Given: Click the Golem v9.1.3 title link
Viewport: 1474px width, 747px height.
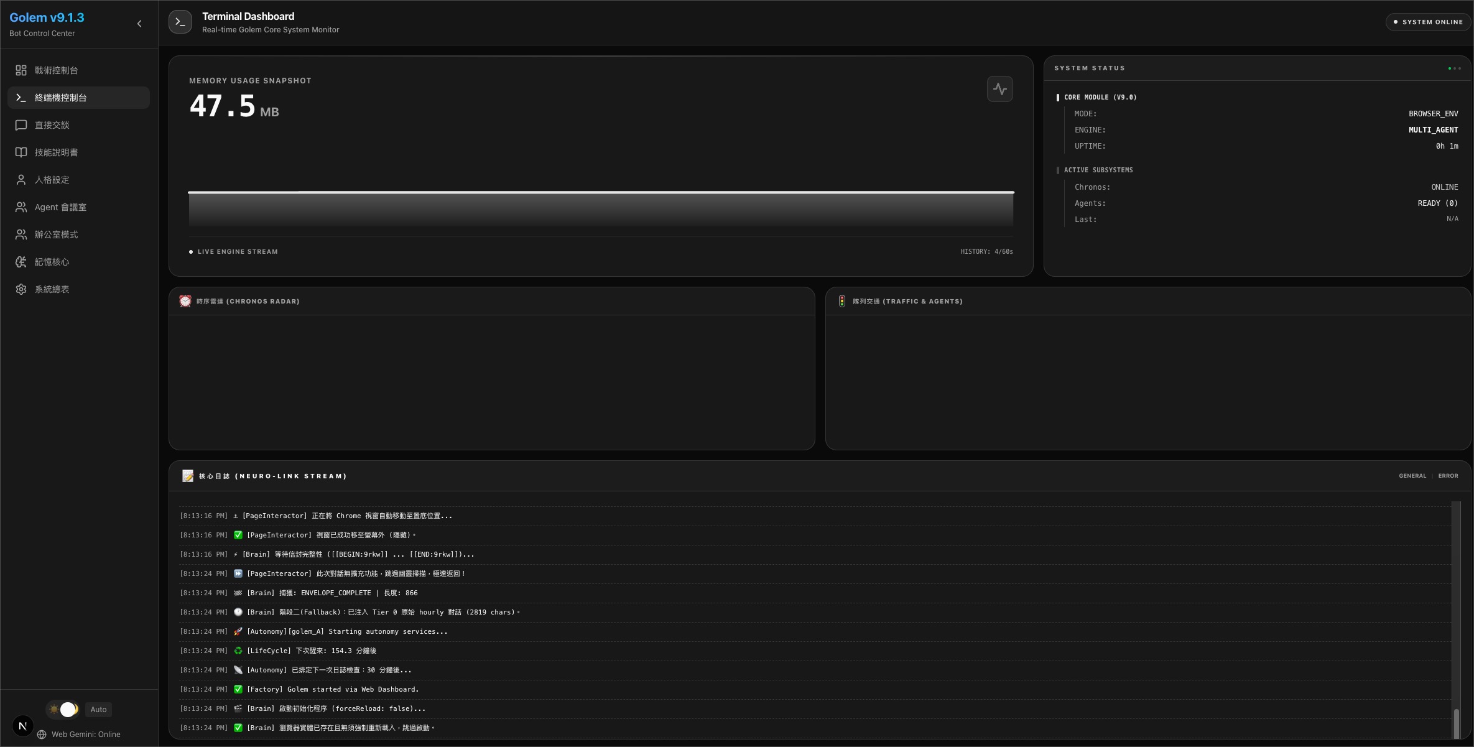Looking at the screenshot, I should [47, 17].
